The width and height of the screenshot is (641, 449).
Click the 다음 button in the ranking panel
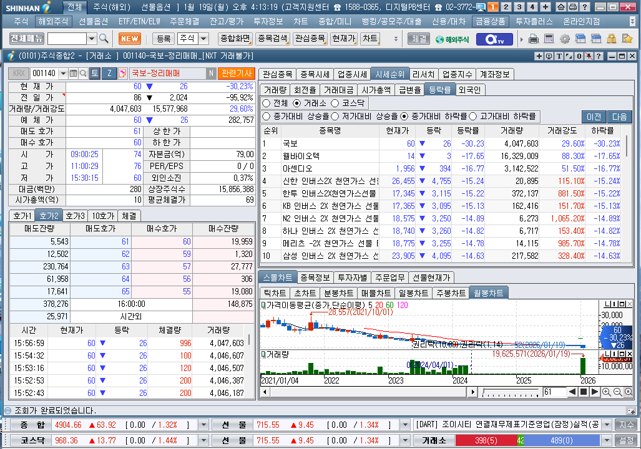[x=620, y=117]
